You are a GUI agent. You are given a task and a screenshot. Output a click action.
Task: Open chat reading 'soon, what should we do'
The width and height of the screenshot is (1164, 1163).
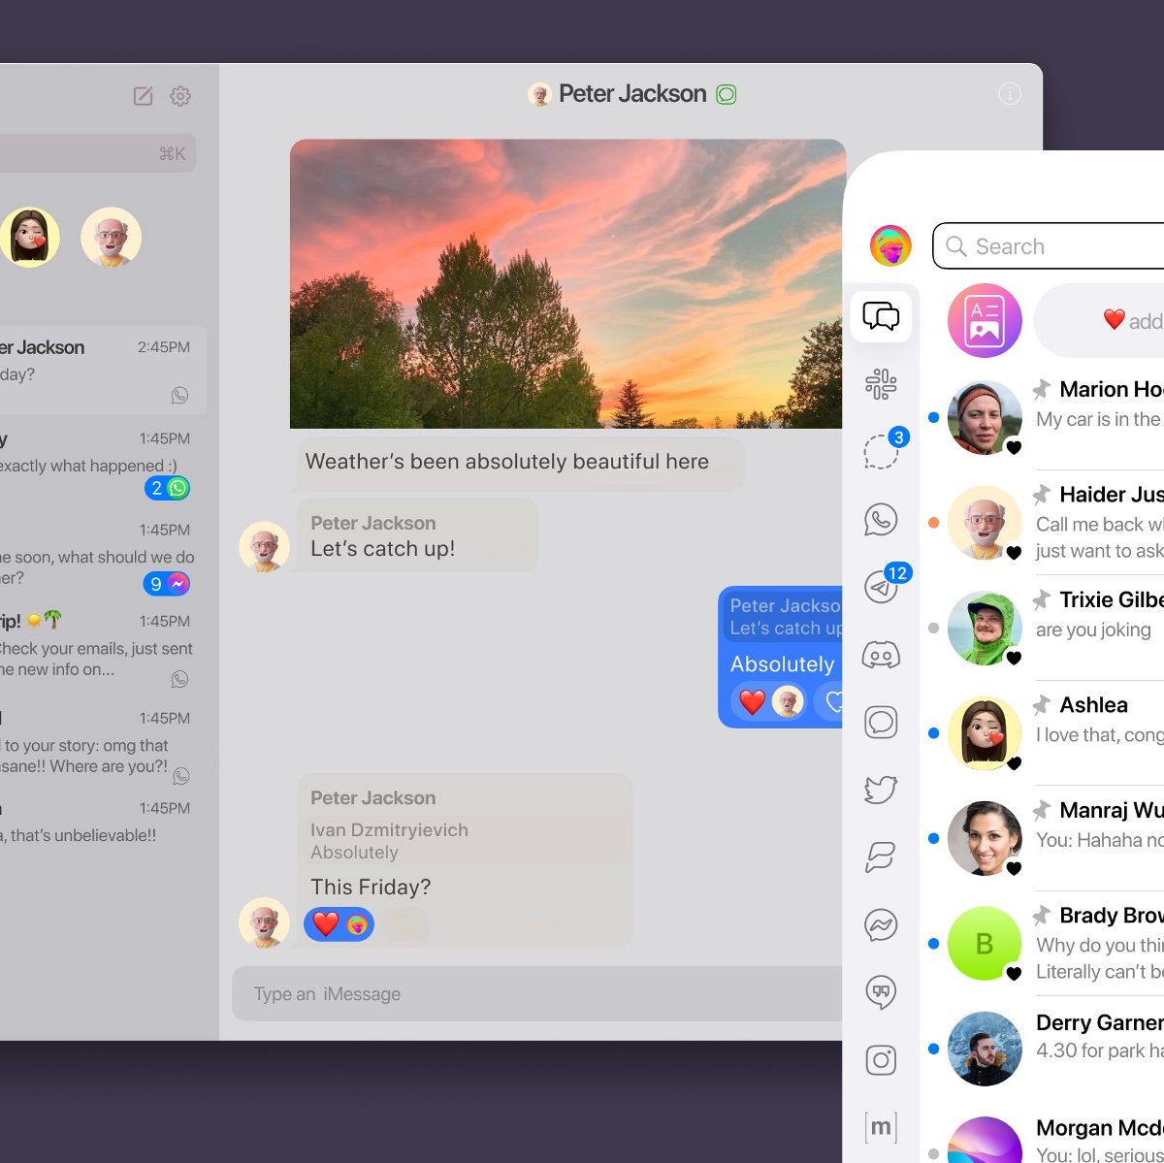[98, 556]
